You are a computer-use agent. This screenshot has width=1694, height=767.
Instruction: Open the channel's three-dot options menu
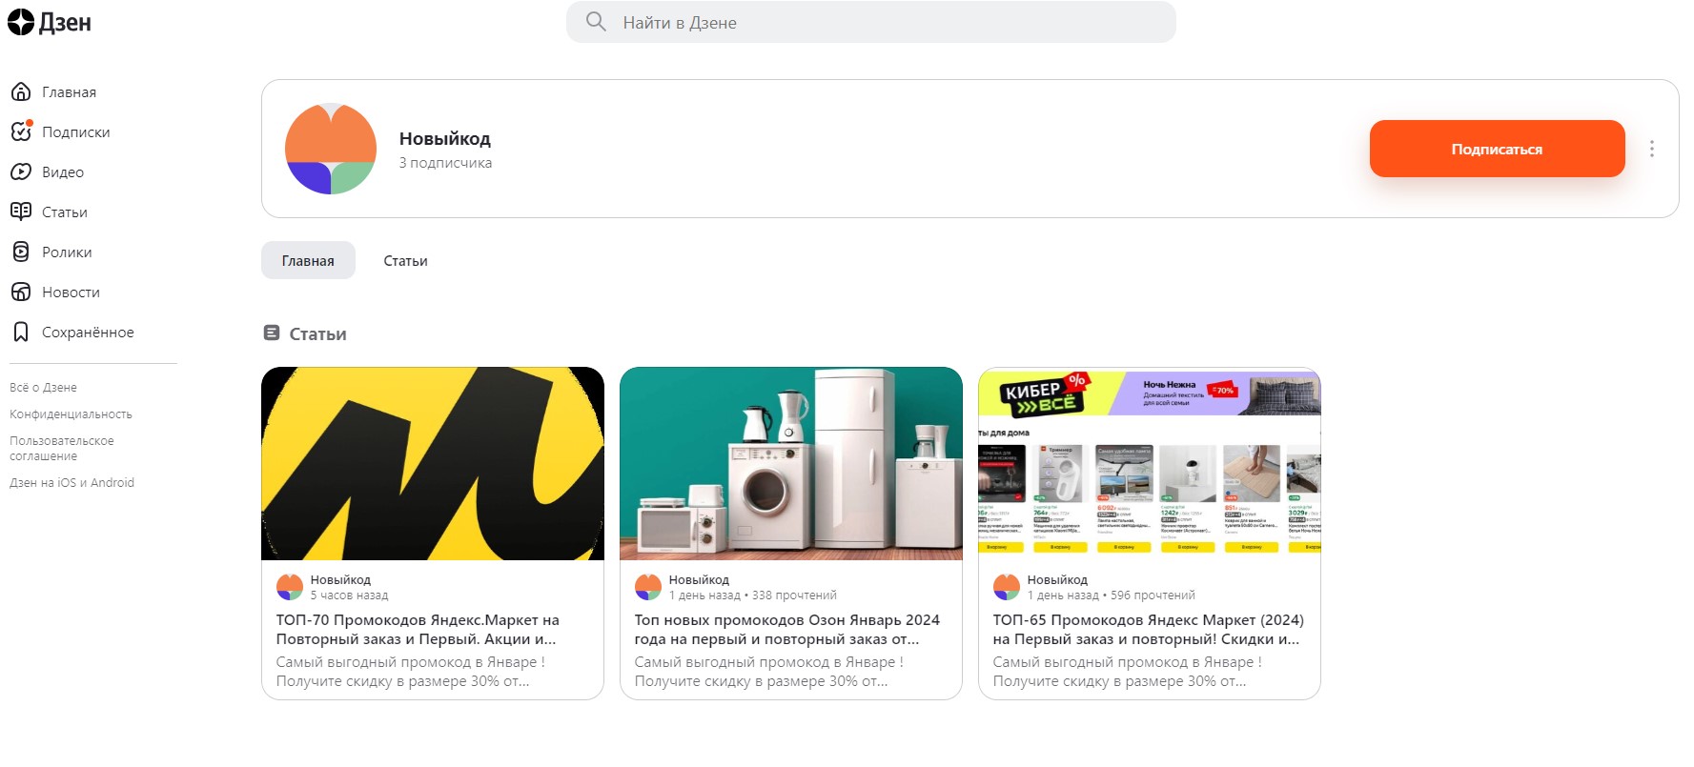click(1651, 149)
